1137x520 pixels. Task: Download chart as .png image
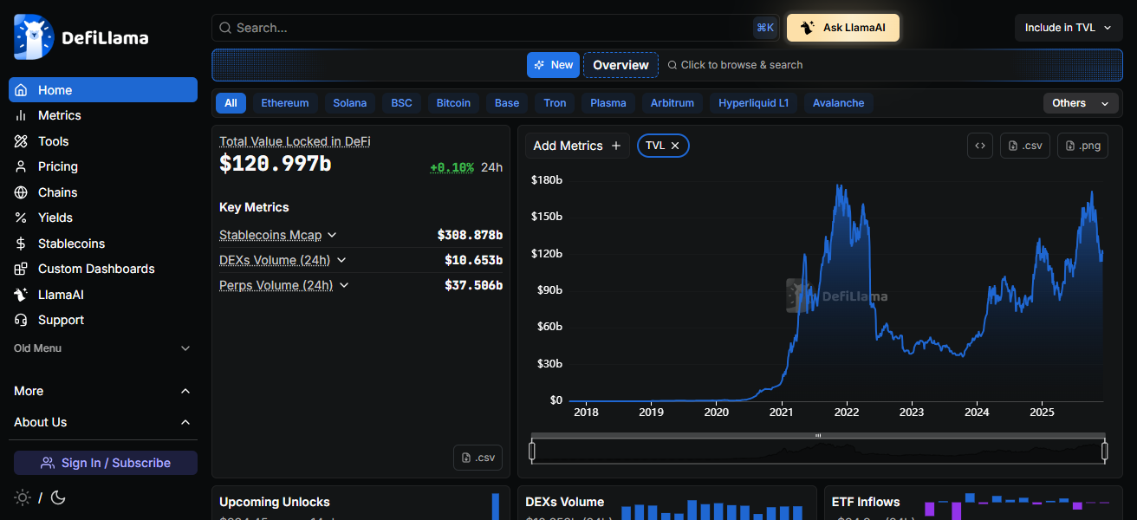pos(1082,146)
